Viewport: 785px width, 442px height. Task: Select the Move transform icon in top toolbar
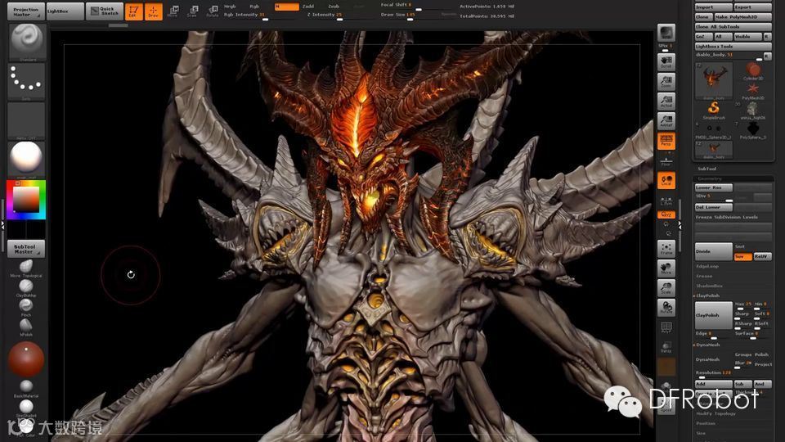point(173,11)
